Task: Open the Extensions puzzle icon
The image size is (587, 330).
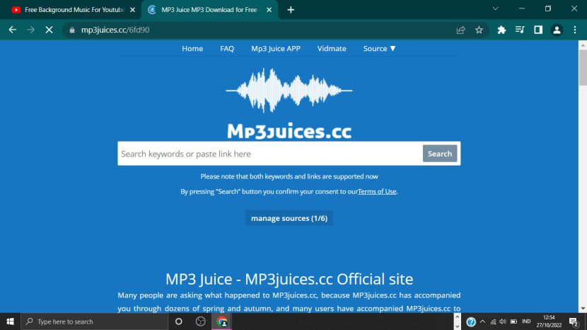Action: pyautogui.click(x=501, y=30)
